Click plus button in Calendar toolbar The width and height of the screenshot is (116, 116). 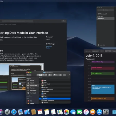click(102, 51)
